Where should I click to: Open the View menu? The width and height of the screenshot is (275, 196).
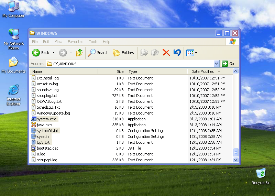point(58,42)
